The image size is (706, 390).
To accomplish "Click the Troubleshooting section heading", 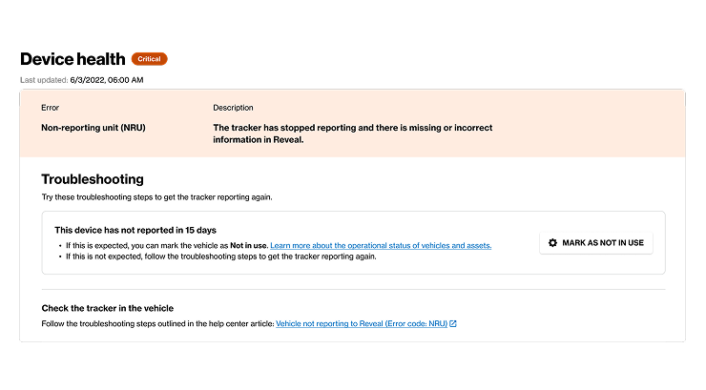I will pos(93,179).
